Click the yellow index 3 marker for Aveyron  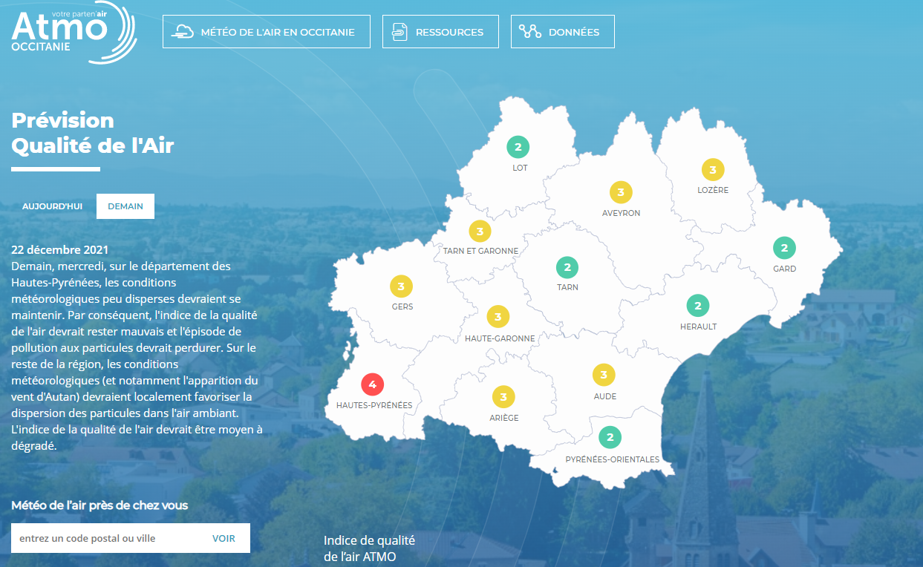[621, 192]
